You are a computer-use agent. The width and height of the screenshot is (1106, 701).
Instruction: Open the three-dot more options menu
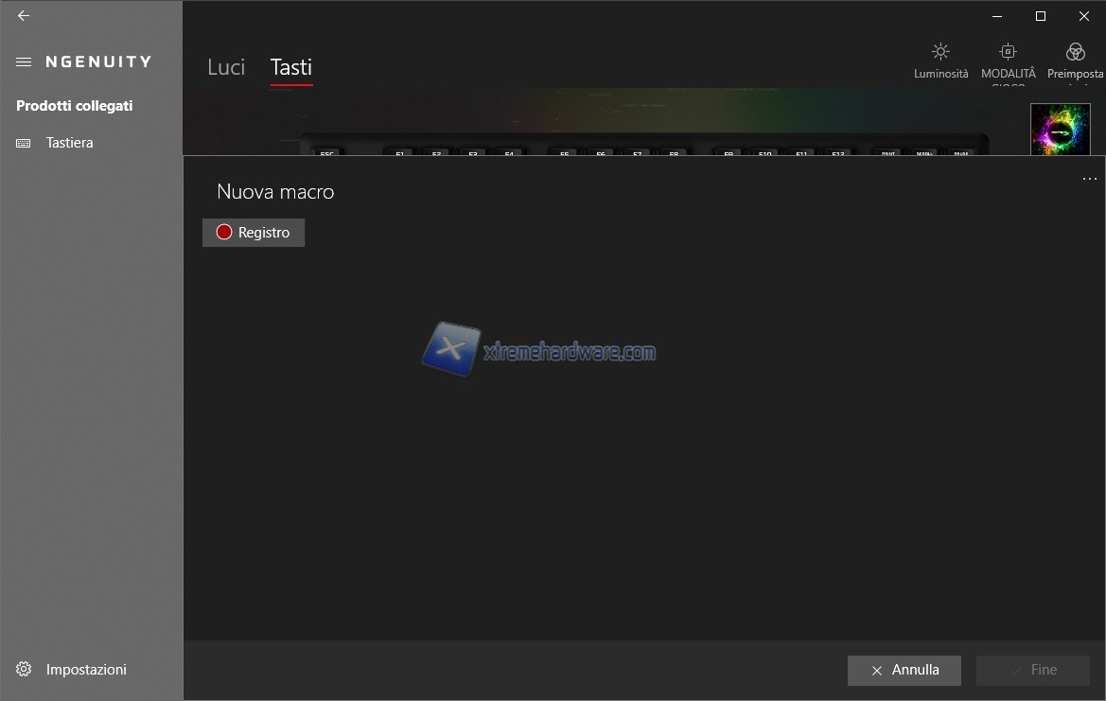1089,179
